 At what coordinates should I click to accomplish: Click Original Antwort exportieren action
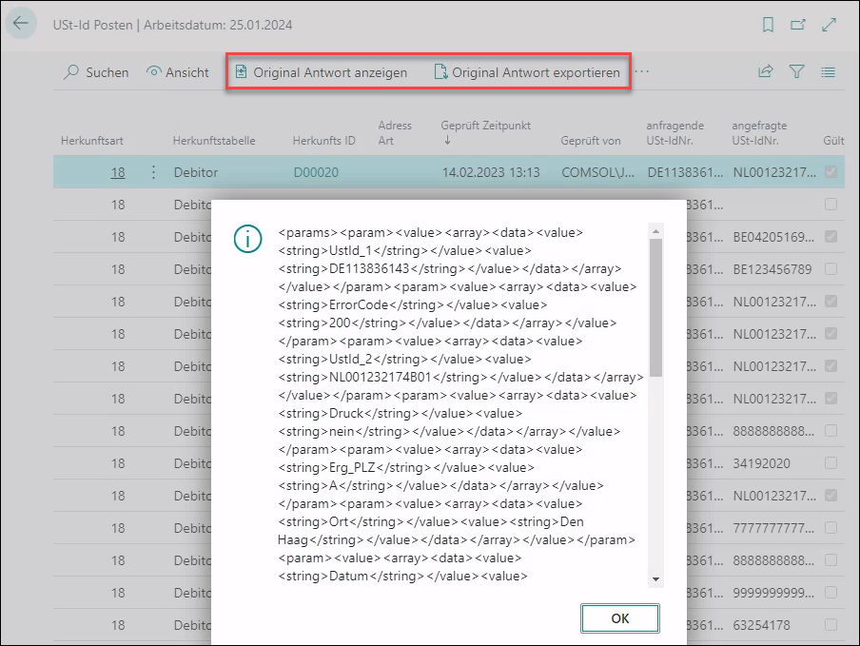[x=526, y=72]
